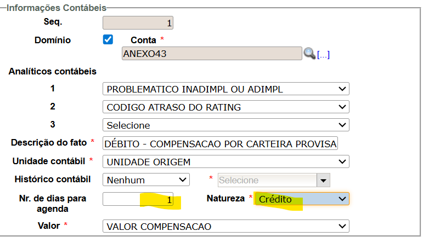423x237 pixels.
Task: Open the Natureza Crédito dropdown
Action: pos(301,199)
